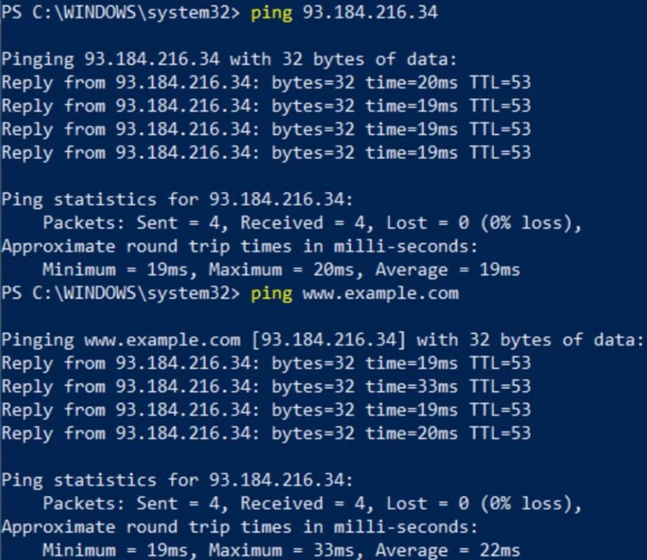The image size is (647, 560).
Task: Click the last reply line showing time=20ms
Action: click(x=266, y=433)
